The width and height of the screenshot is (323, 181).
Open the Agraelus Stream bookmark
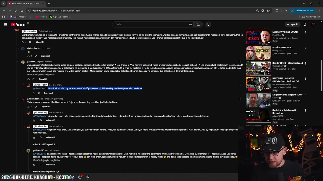coord(60,17)
